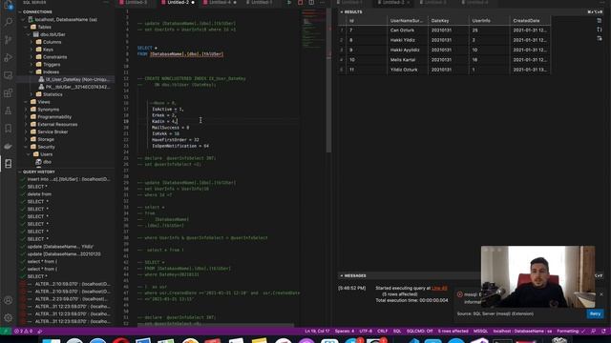Viewport: 611px width, 343px height.
Task: Open the Search view in activity bar
Action: pos(9,22)
